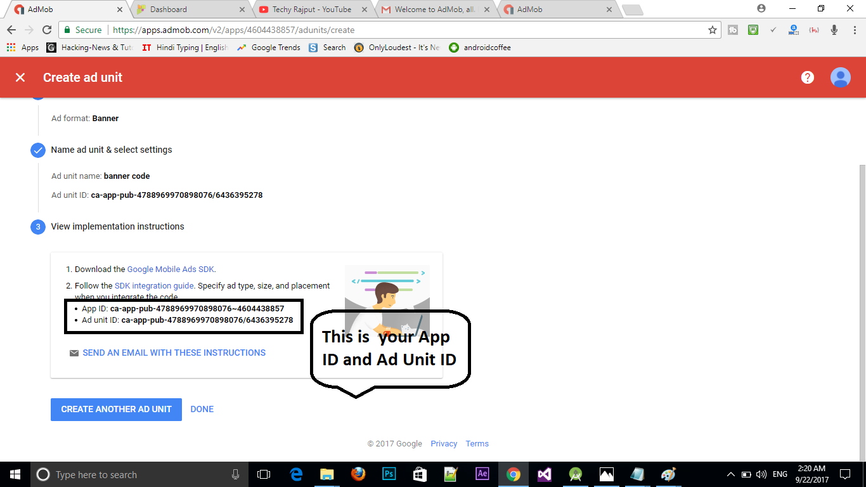
Task: Open File Explorer from the taskbar
Action: pos(327,474)
